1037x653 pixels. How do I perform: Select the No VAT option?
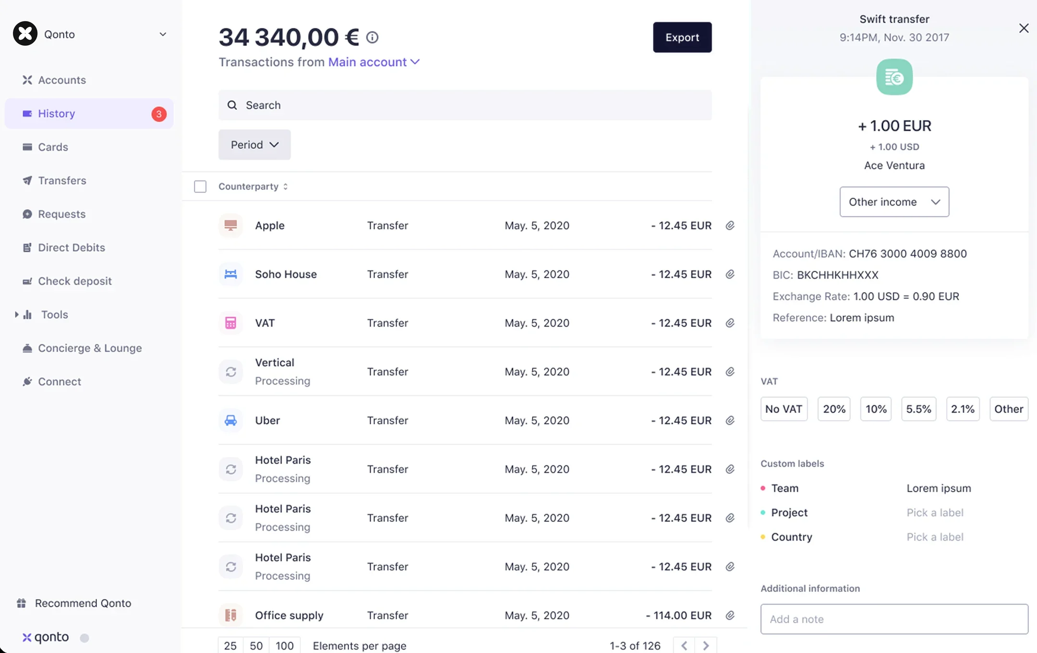pos(784,409)
